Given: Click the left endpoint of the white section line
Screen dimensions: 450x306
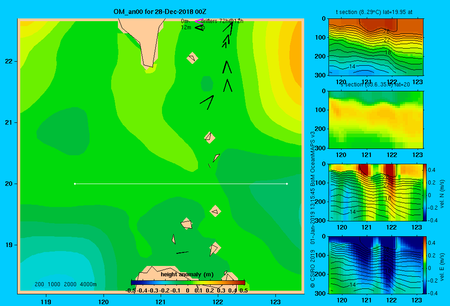Looking at the screenshot, I should tap(75, 184).
